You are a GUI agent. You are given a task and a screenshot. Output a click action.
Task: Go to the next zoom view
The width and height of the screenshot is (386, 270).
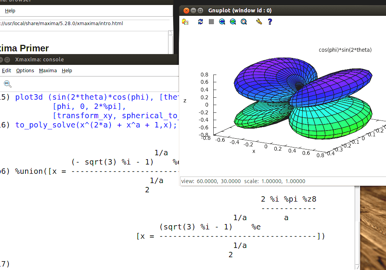232,22
